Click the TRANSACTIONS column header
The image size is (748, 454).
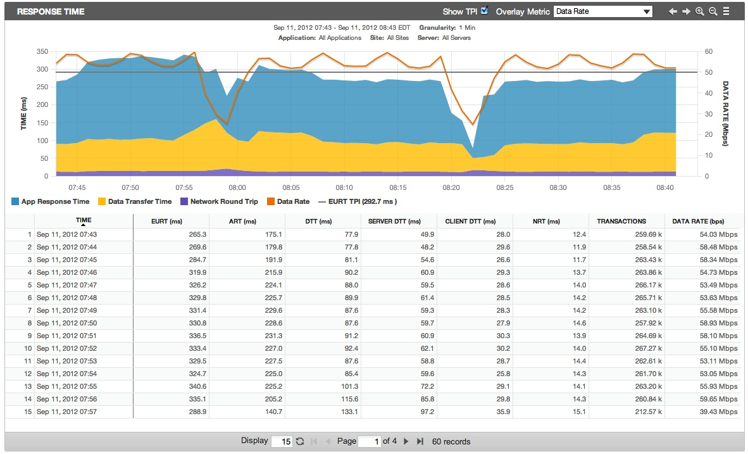621,222
